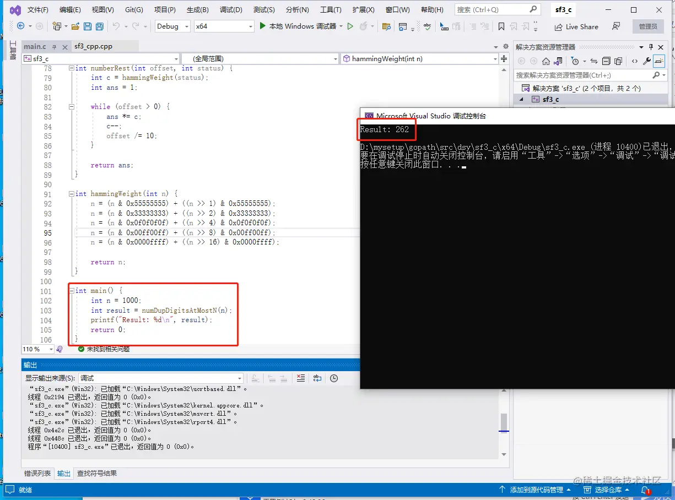Click the Live Share button
The width and height of the screenshot is (675, 500).
pos(576,26)
